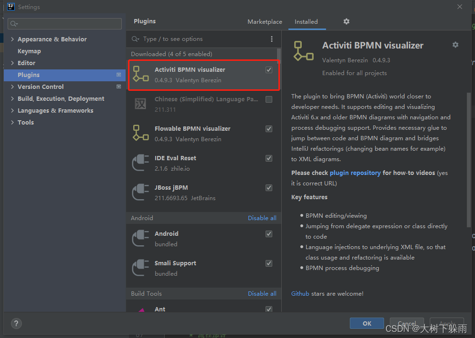Toggle the Ant plugin checkbox
This screenshot has height=338, width=475.
(269, 309)
